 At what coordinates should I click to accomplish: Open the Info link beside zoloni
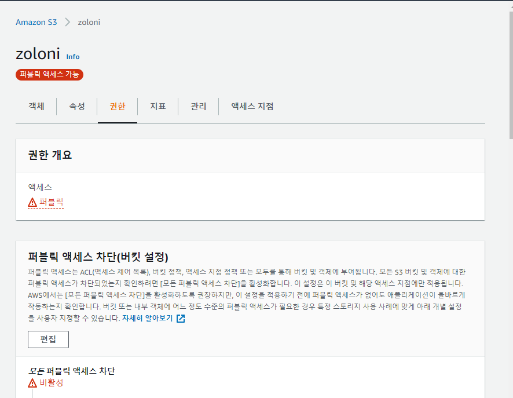[72, 57]
